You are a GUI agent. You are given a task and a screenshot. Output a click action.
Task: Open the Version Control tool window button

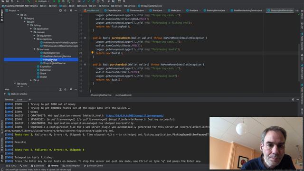(94, 166)
